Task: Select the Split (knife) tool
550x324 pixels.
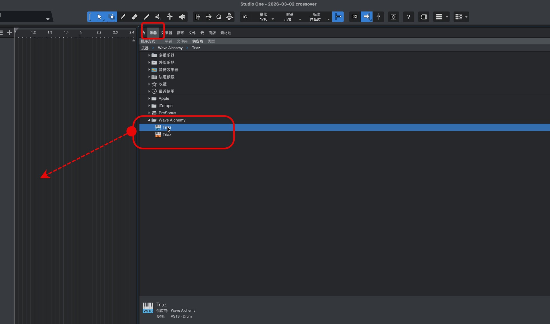Action: (x=123, y=17)
